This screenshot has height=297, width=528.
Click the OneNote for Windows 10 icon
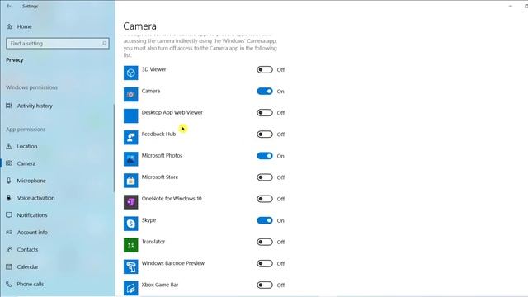130,202
